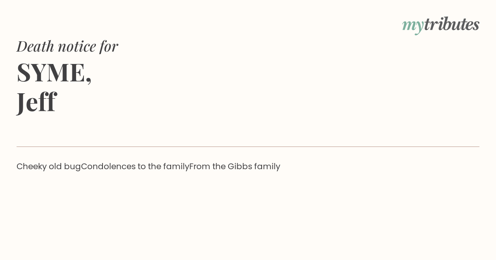This screenshot has height=260, width=496.
Task: Select the "Death notice for" heading
Action: [x=67, y=46]
